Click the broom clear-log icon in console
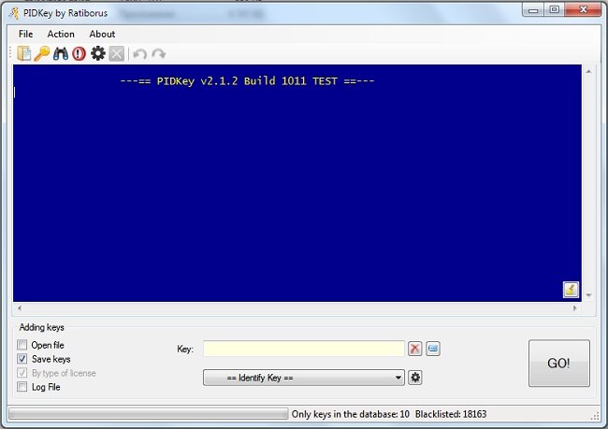Image resolution: width=608 pixels, height=429 pixels. point(571,290)
